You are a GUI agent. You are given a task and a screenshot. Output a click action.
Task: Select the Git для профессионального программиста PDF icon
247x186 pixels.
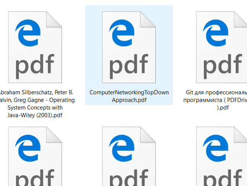[221, 47]
